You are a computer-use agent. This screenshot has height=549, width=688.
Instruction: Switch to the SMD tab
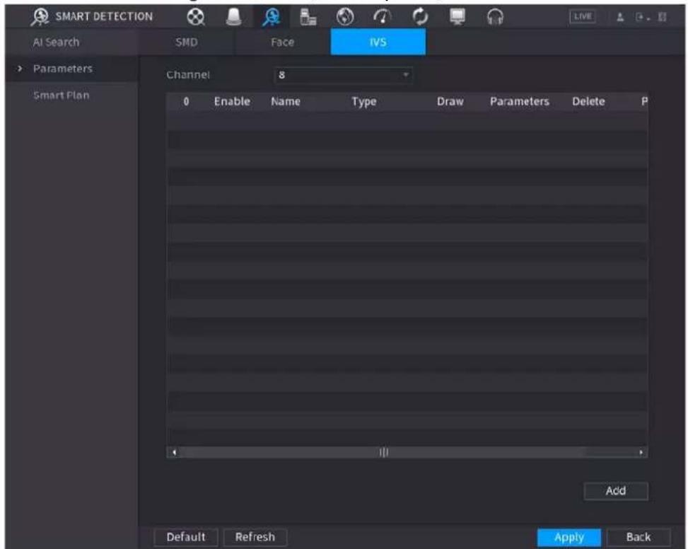click(187, 42)
